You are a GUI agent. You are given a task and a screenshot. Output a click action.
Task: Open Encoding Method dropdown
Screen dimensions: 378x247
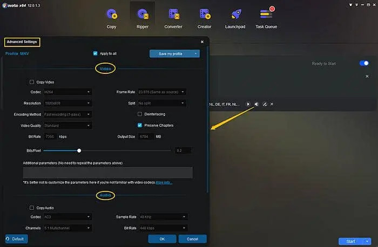click(67, 114)
